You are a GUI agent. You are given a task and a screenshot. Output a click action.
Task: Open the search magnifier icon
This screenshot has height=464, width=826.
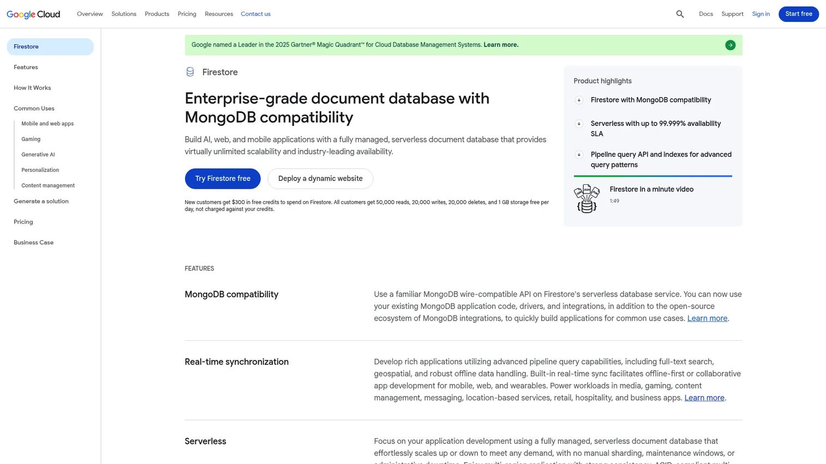point(680,14)
